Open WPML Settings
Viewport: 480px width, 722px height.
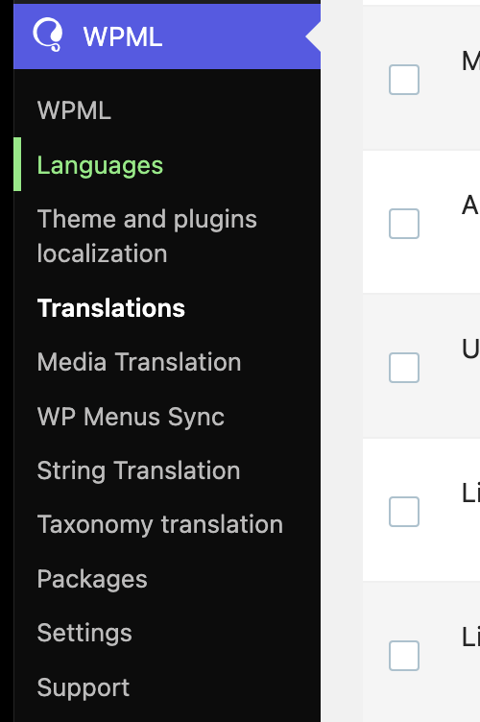tap(84, 633)
